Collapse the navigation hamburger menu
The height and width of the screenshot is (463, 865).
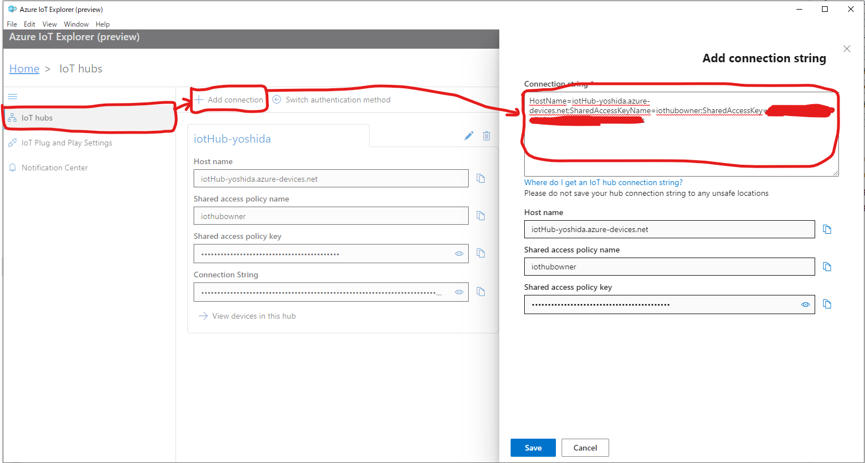tap(12, 96)
